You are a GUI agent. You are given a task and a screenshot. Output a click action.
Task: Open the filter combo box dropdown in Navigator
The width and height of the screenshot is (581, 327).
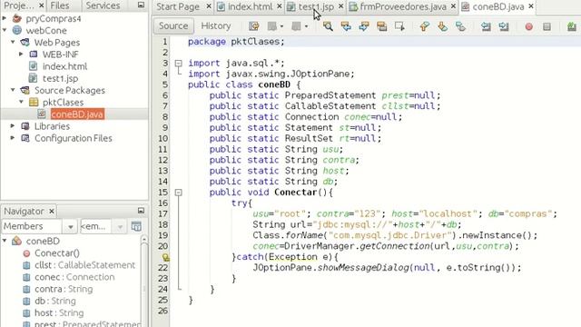click(x=120, y=226)
